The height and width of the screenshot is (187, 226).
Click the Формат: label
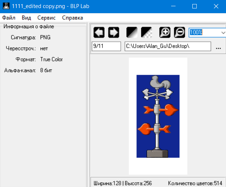[x=26, y=59]
